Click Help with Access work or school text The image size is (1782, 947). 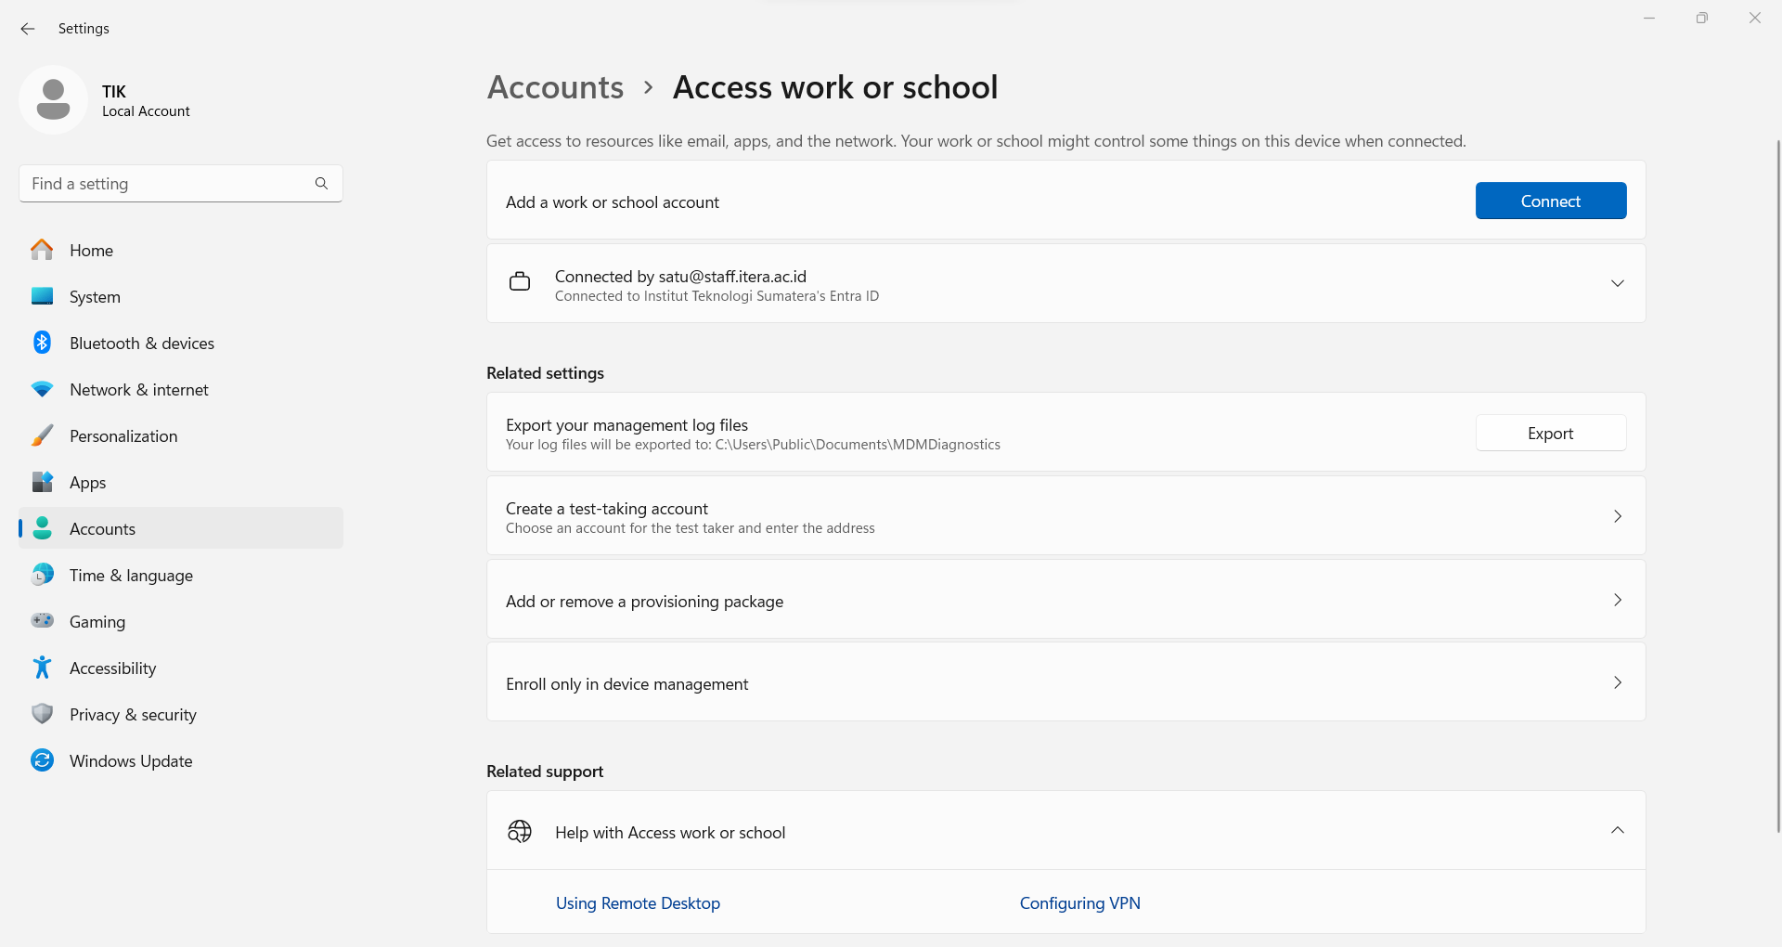click(x=670, y=833)
